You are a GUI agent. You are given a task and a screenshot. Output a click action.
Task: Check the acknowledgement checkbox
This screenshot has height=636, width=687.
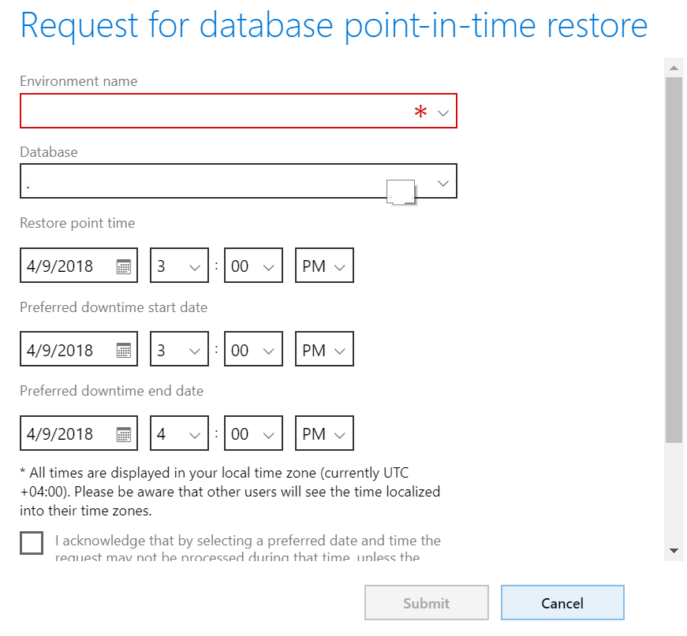tap(32, 543)
